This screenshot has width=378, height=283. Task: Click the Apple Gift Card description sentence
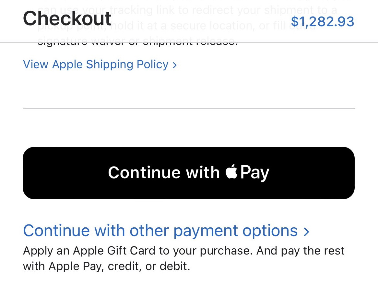[x=183, y=251]
